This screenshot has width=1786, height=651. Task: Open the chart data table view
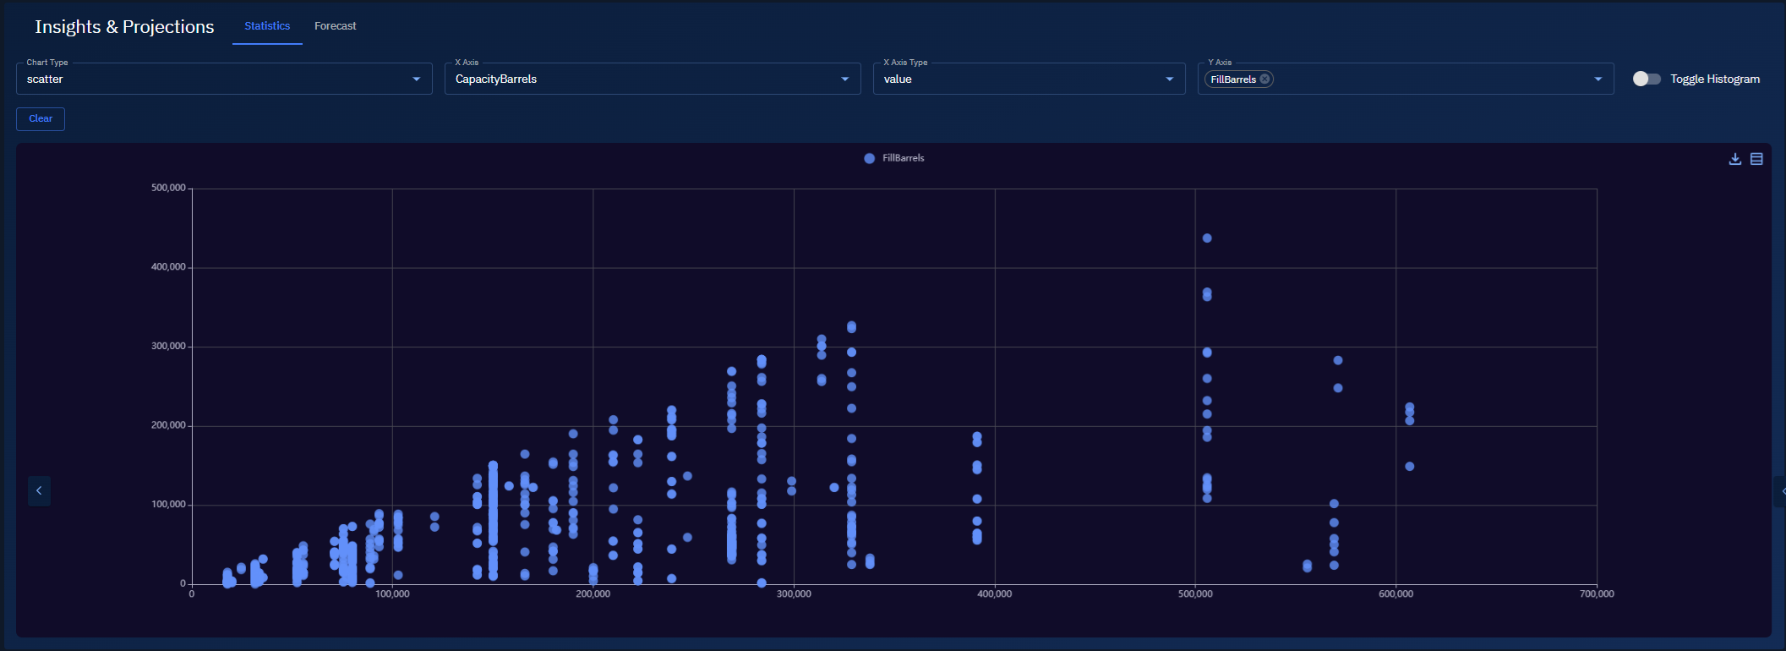[x=1756, y=159]
